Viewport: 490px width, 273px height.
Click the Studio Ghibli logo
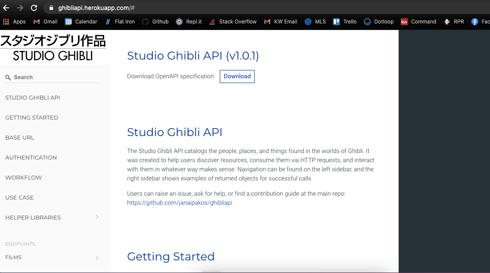tap(53, 48)
